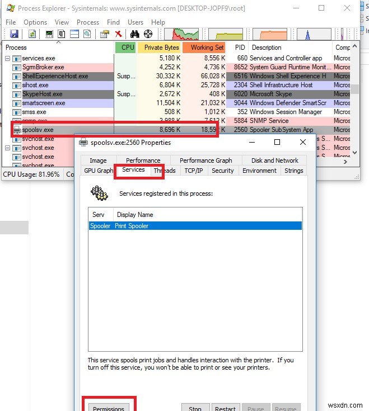Screen dimensions: 369x411
Task: Select the Services tab
Action: click(133, 169)
